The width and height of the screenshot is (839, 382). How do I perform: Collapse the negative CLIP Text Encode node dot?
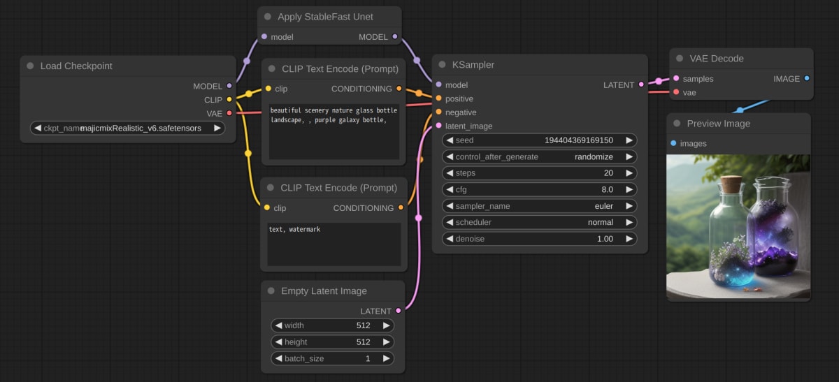(271, 188)
